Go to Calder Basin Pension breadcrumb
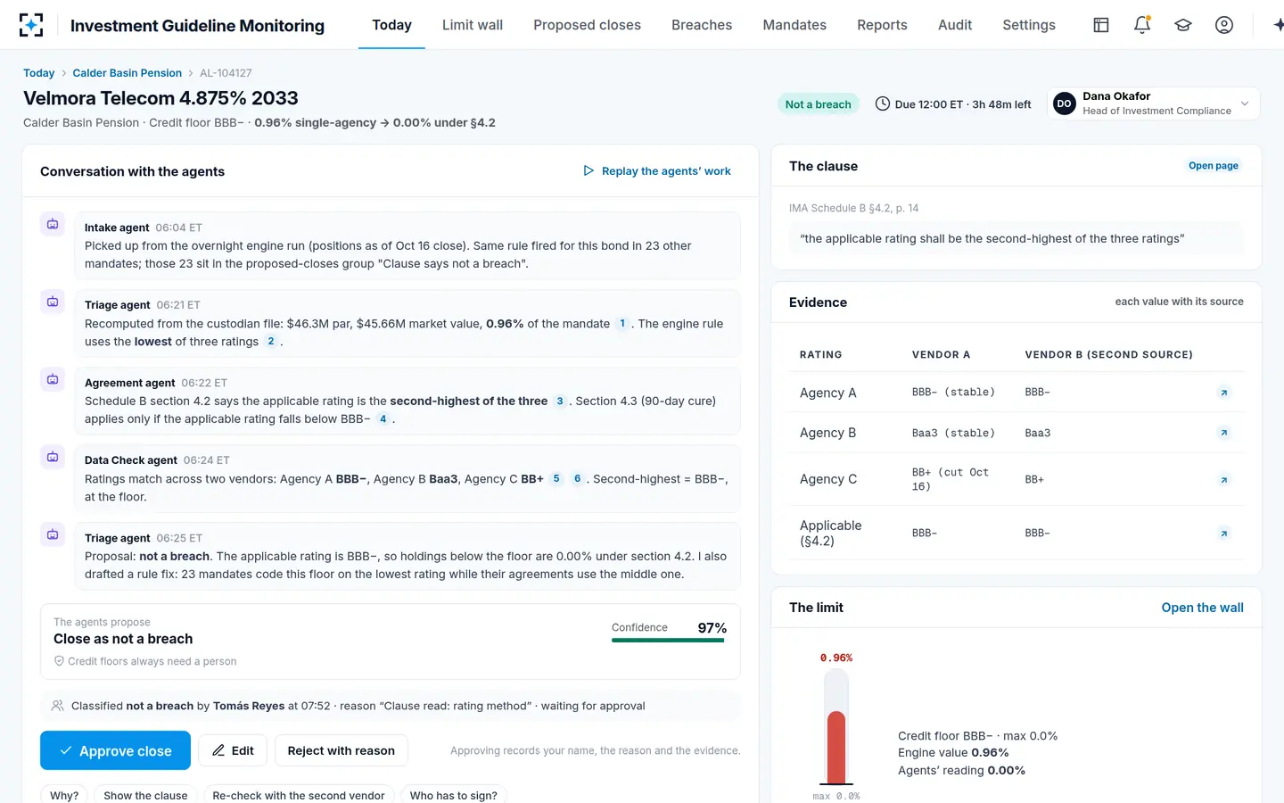 pyautogui.click(x=128, y=73)
